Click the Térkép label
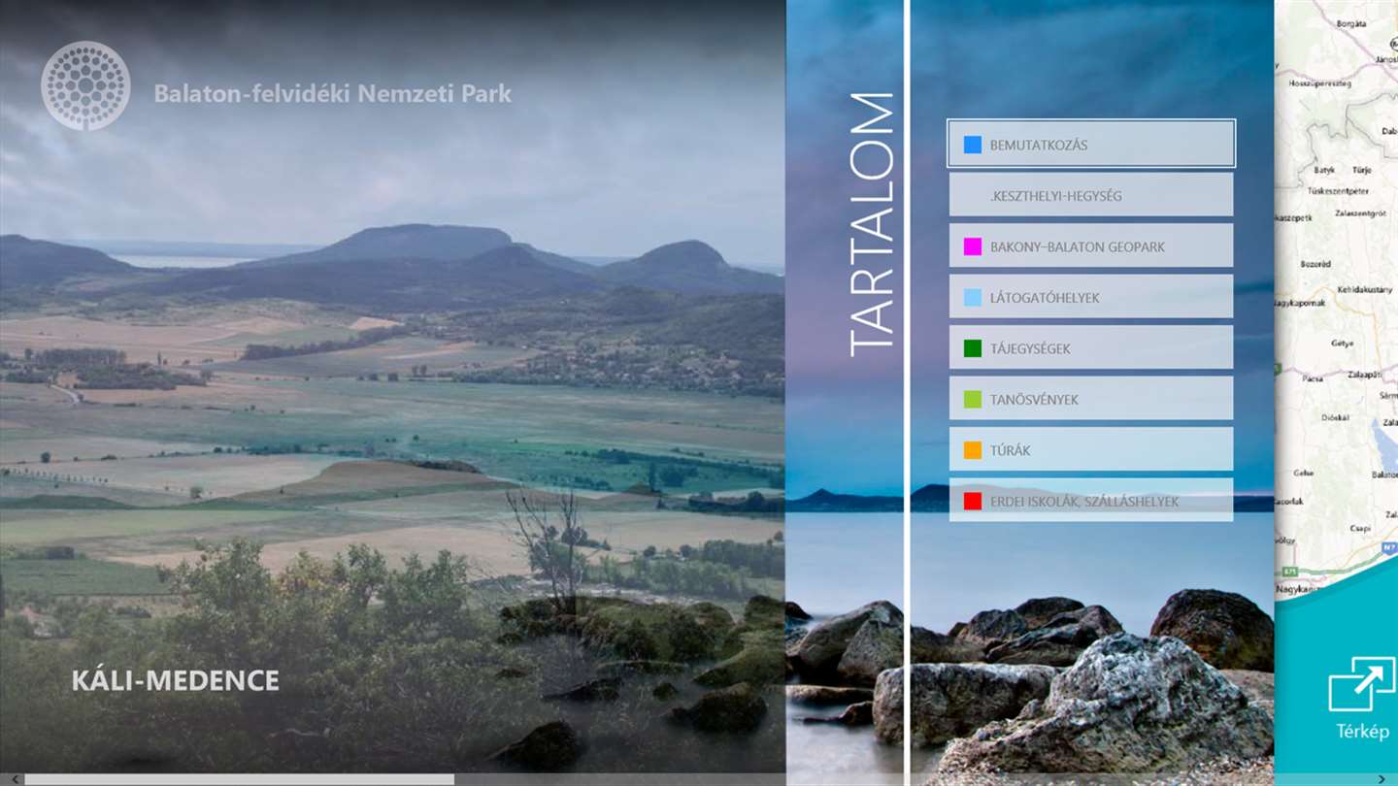This screenshot has width=1398, height=786. (x=1362, y=732)
